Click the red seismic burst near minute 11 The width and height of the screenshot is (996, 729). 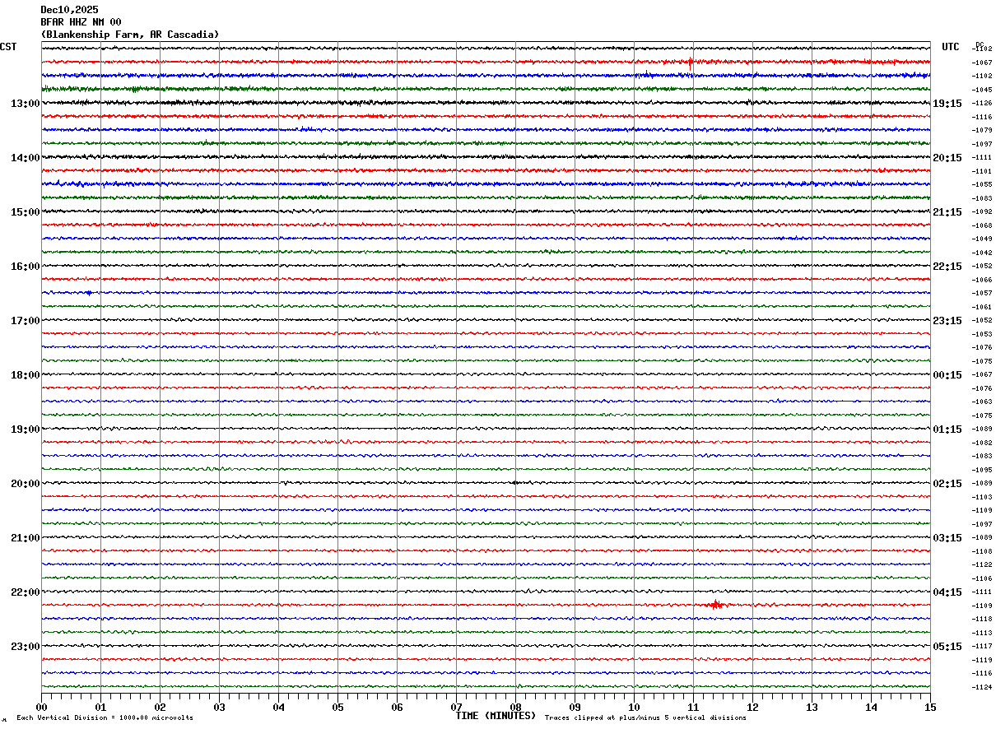pos(715,605)
